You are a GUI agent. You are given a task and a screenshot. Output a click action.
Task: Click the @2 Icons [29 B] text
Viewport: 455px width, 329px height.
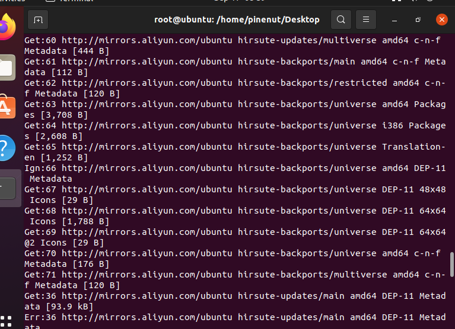point(64,243)
